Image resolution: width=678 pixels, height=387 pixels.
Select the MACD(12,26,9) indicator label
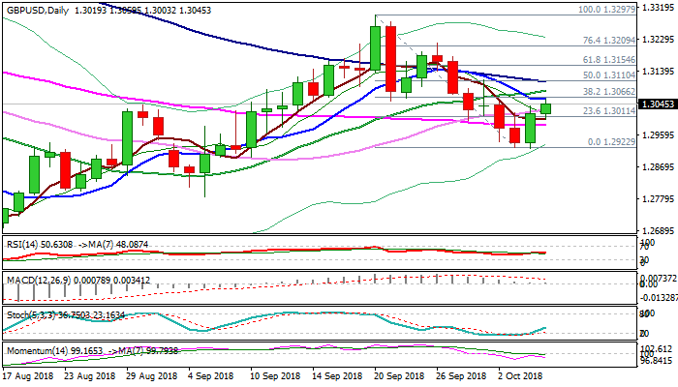pyautogui.click(x=34, y=281)
